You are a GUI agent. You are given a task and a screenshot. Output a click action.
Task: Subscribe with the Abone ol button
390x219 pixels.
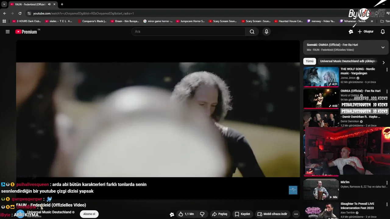89,214
